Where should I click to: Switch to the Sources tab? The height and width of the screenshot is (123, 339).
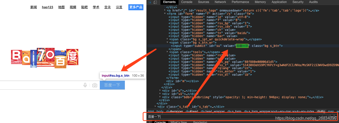[x=204, y=2]
